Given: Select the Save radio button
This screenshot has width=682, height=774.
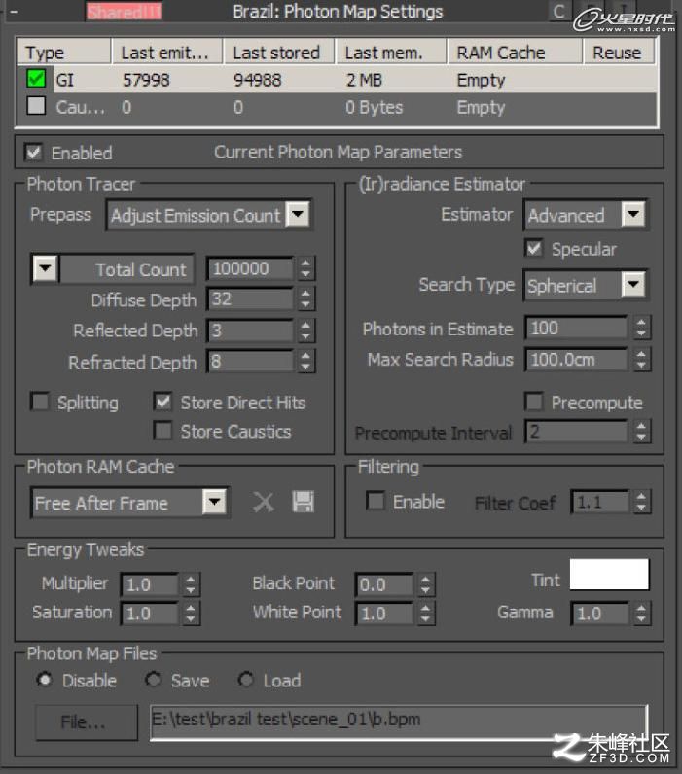Looking at the screenshot, I should click(x=153, y=680).
